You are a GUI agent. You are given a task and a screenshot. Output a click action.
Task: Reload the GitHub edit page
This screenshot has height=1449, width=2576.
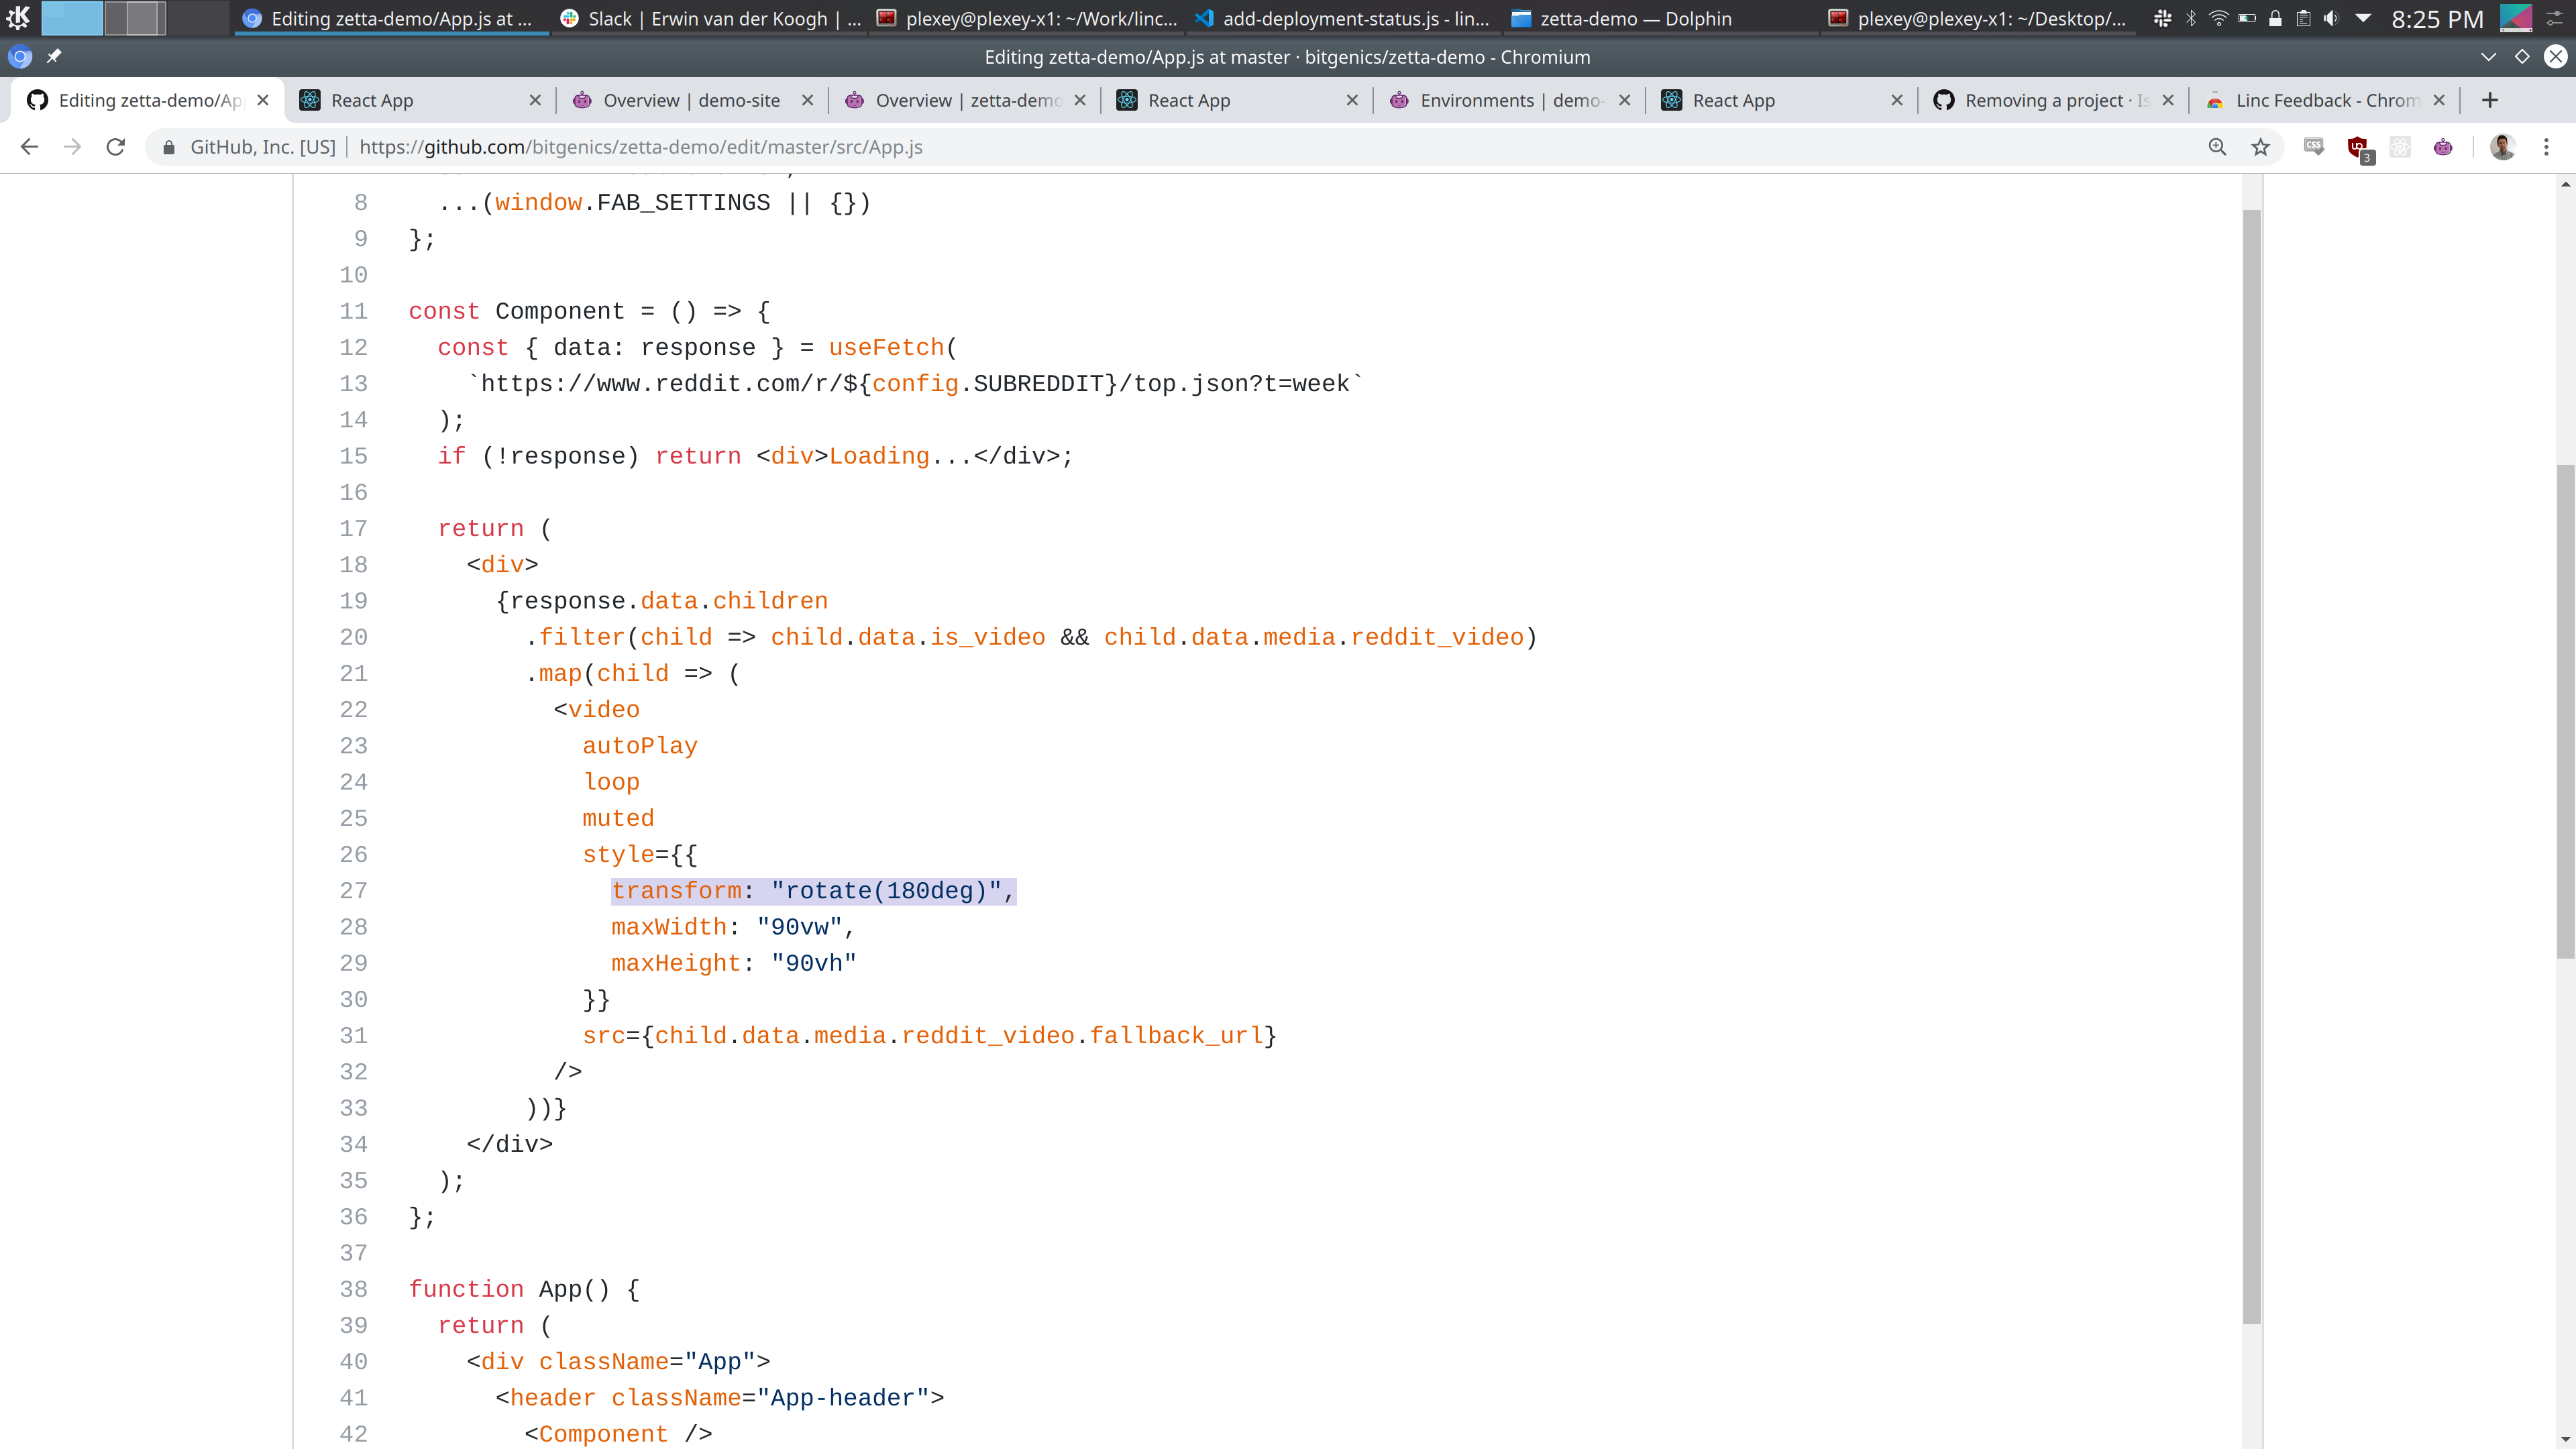pos(116,147)
